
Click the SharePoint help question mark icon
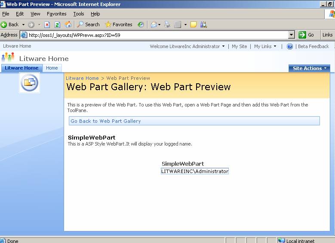290,46
